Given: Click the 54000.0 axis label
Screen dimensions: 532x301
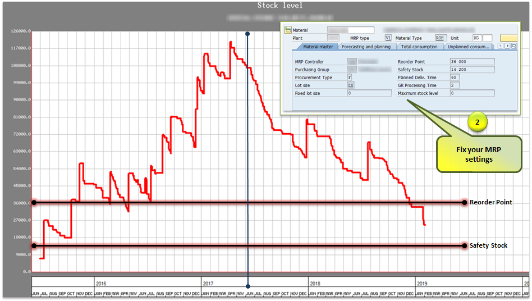Looking at the screenshot, I should tap(22, 168).
